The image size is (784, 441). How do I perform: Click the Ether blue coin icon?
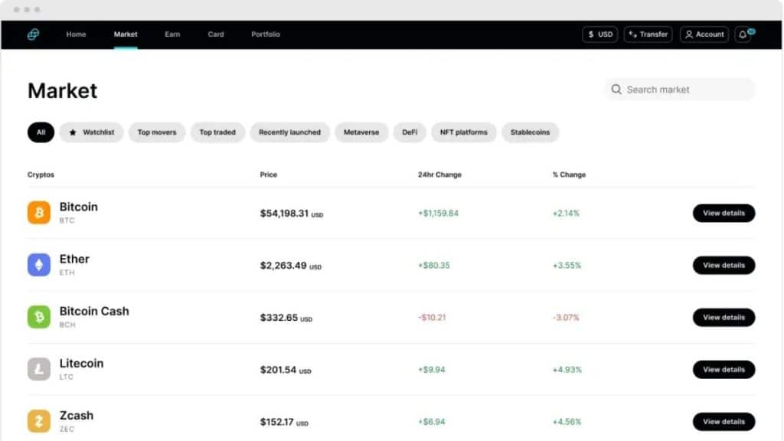(39, 264)
